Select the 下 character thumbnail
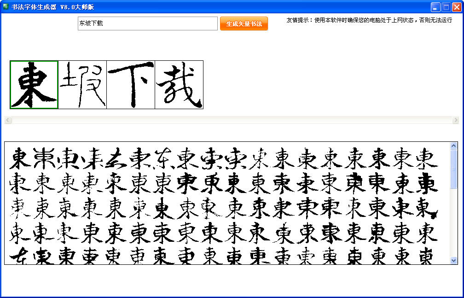Viewport: 464px width, 298px height. (131, 85)
